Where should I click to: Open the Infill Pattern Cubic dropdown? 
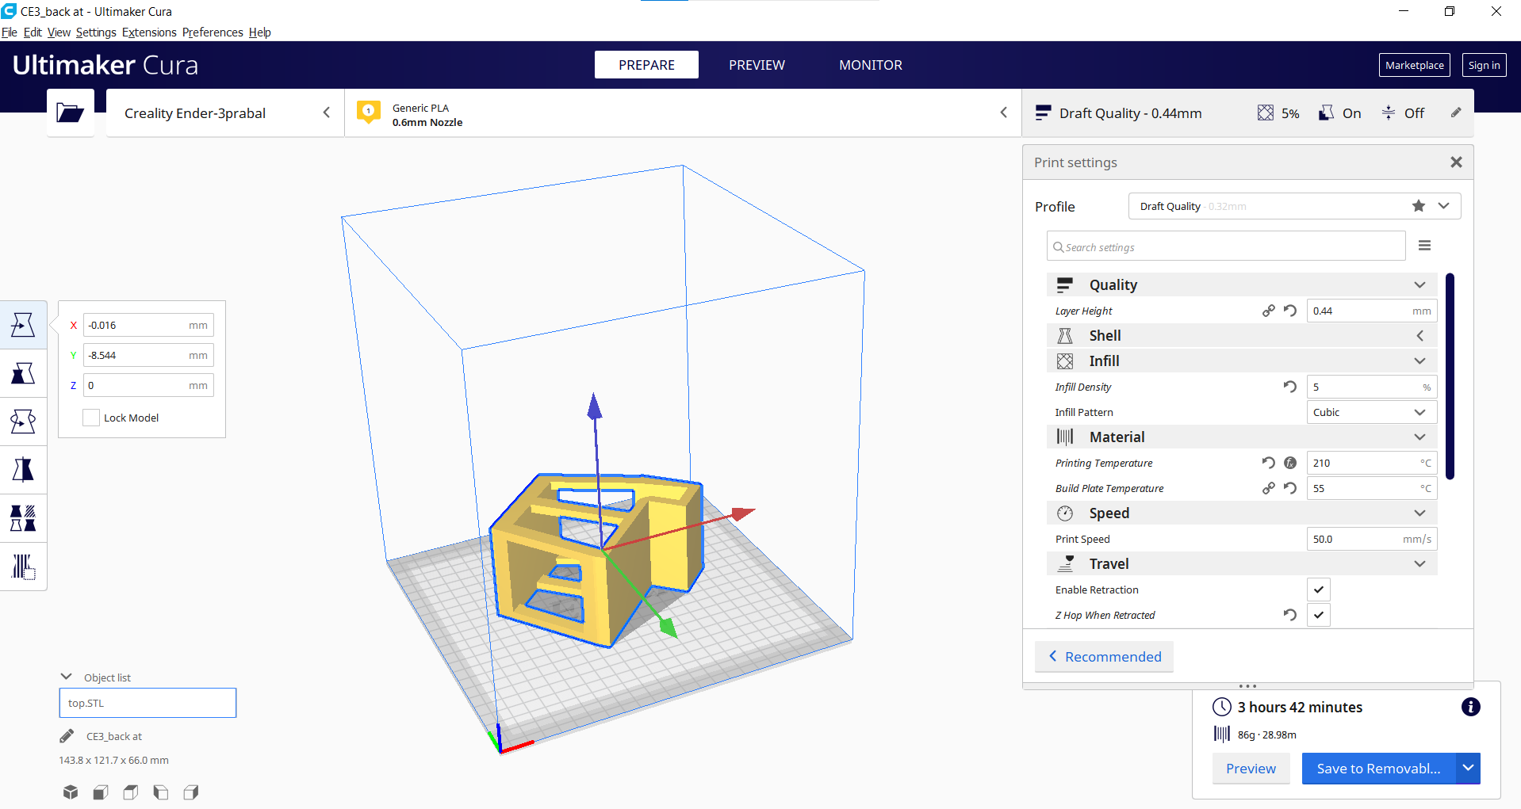tap(1372, 412)
